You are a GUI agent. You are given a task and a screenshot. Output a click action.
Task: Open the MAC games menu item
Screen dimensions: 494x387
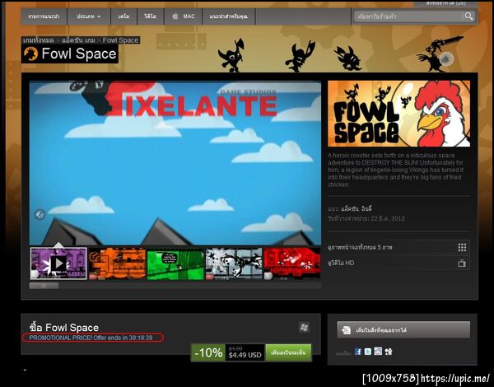coord(183,16)
